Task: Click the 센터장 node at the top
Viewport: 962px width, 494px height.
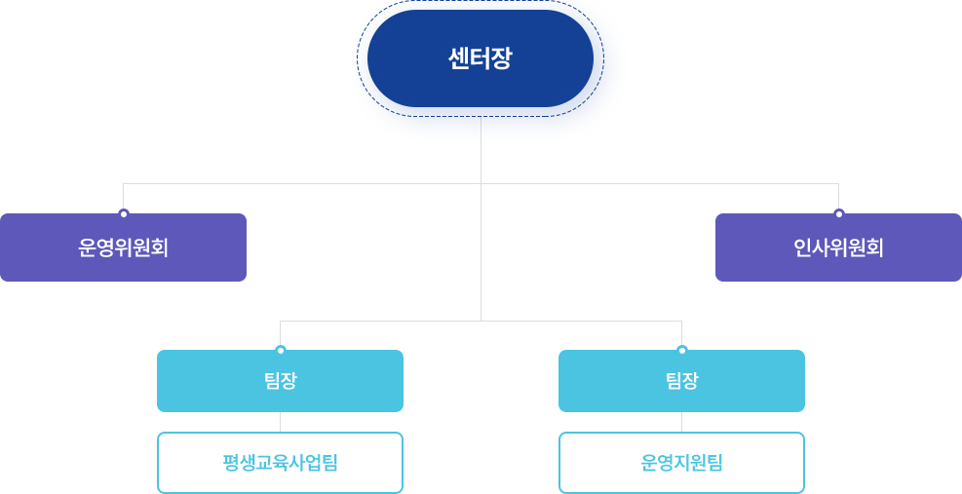Action: (481, 58)
